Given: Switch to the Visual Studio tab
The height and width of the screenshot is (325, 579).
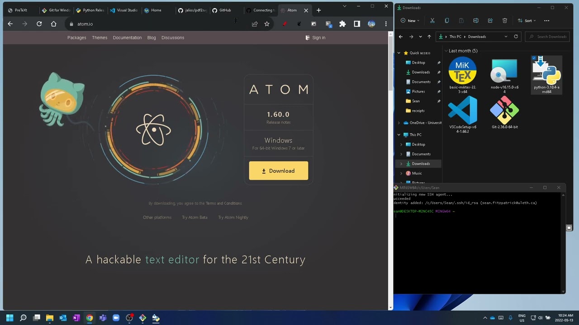Looking at the screenshot, I should [124, 10].
